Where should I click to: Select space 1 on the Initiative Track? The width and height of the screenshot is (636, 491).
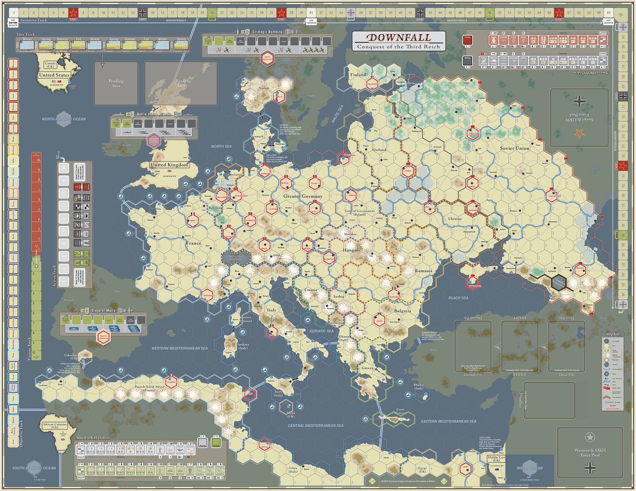pos(13,13)
